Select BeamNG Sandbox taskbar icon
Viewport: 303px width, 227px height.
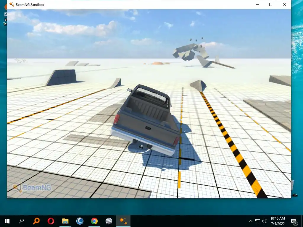(123, 221)
